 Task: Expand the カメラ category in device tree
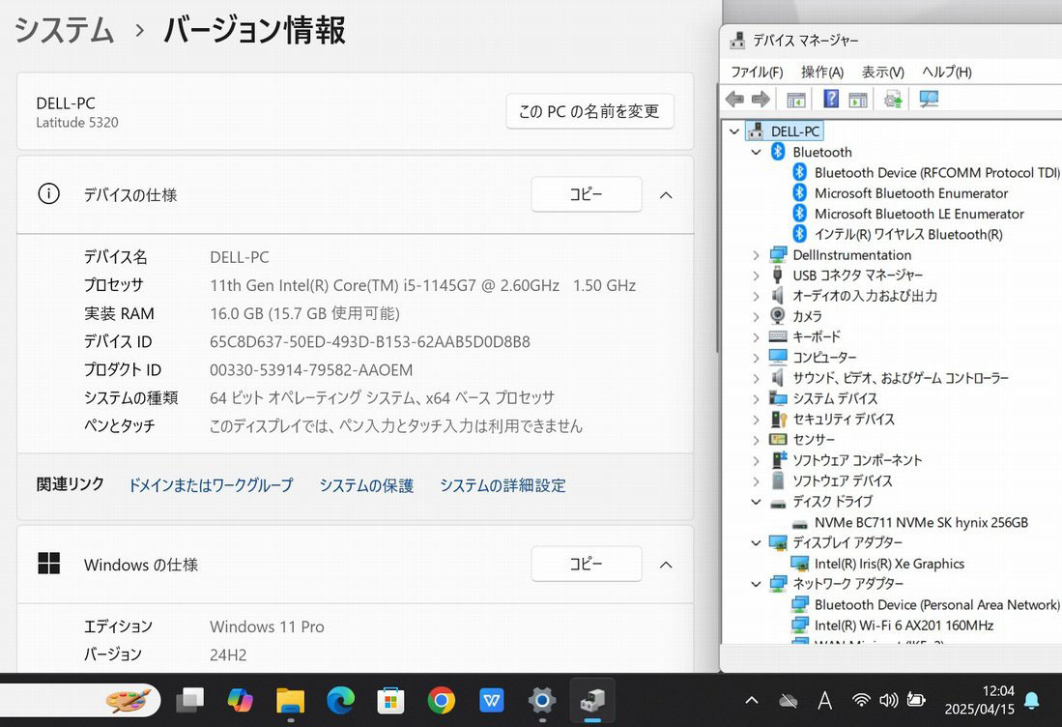coord(756,316)
